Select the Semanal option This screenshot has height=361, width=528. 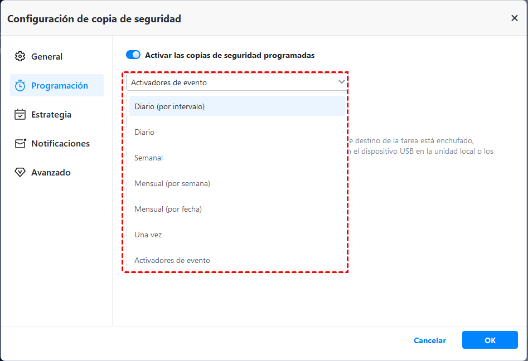click(x=148, y=158)
